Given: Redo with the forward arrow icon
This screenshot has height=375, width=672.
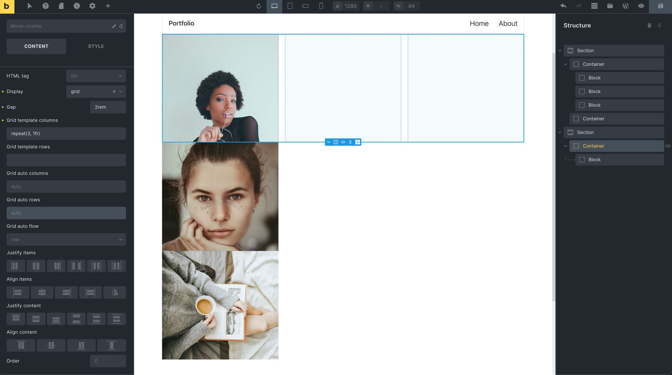Looking at the screenshot, I should (579, 6).
